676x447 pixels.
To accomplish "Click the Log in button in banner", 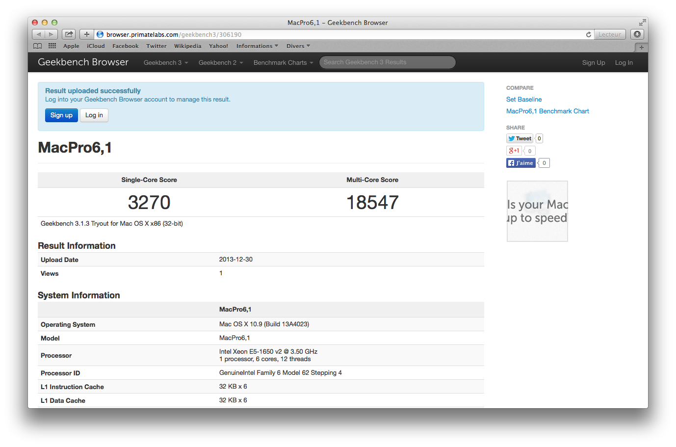I will [x=94, y=115].
